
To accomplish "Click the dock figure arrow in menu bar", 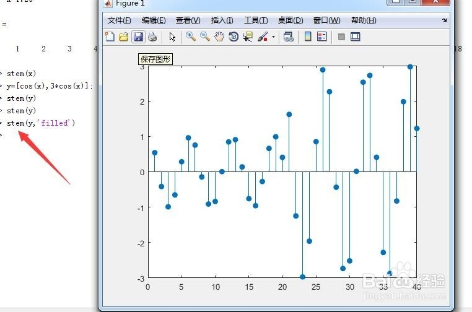I will [445, 20].
